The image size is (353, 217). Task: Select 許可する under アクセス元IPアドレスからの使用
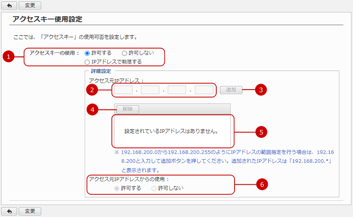117,188
